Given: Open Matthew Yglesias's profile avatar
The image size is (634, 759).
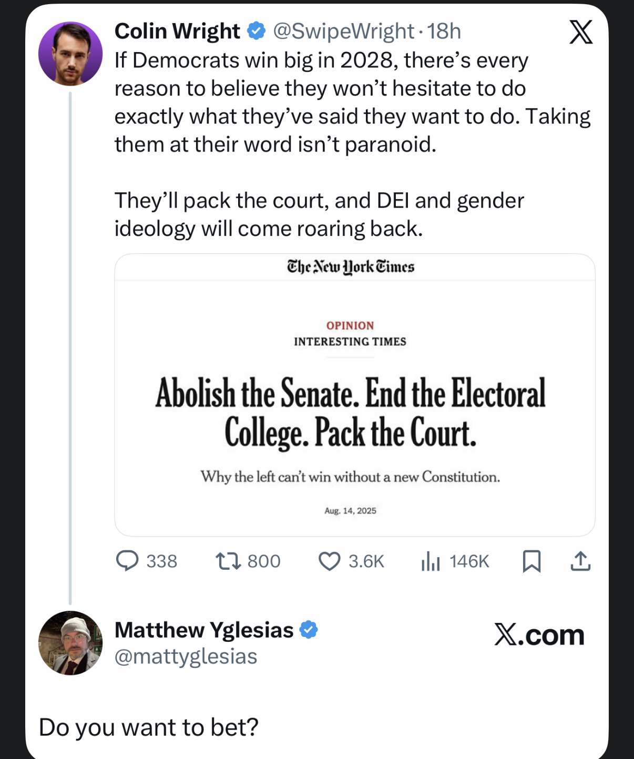Looking at the screenshot, I should [x=70, y=643].
